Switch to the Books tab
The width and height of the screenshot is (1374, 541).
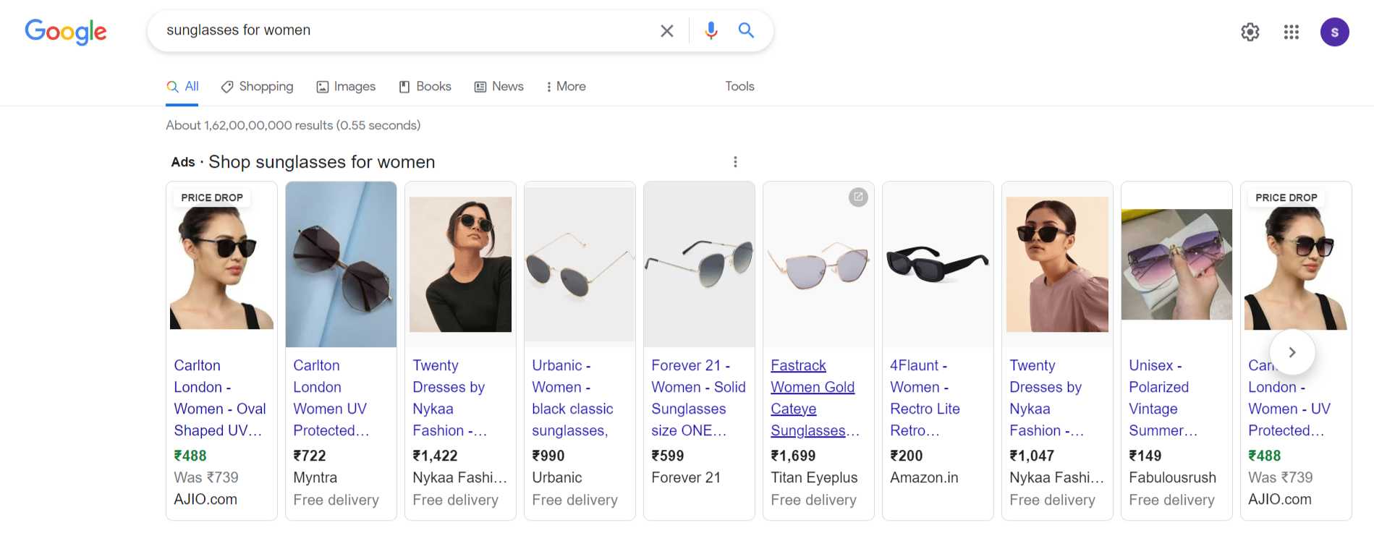tap(425, 87)
